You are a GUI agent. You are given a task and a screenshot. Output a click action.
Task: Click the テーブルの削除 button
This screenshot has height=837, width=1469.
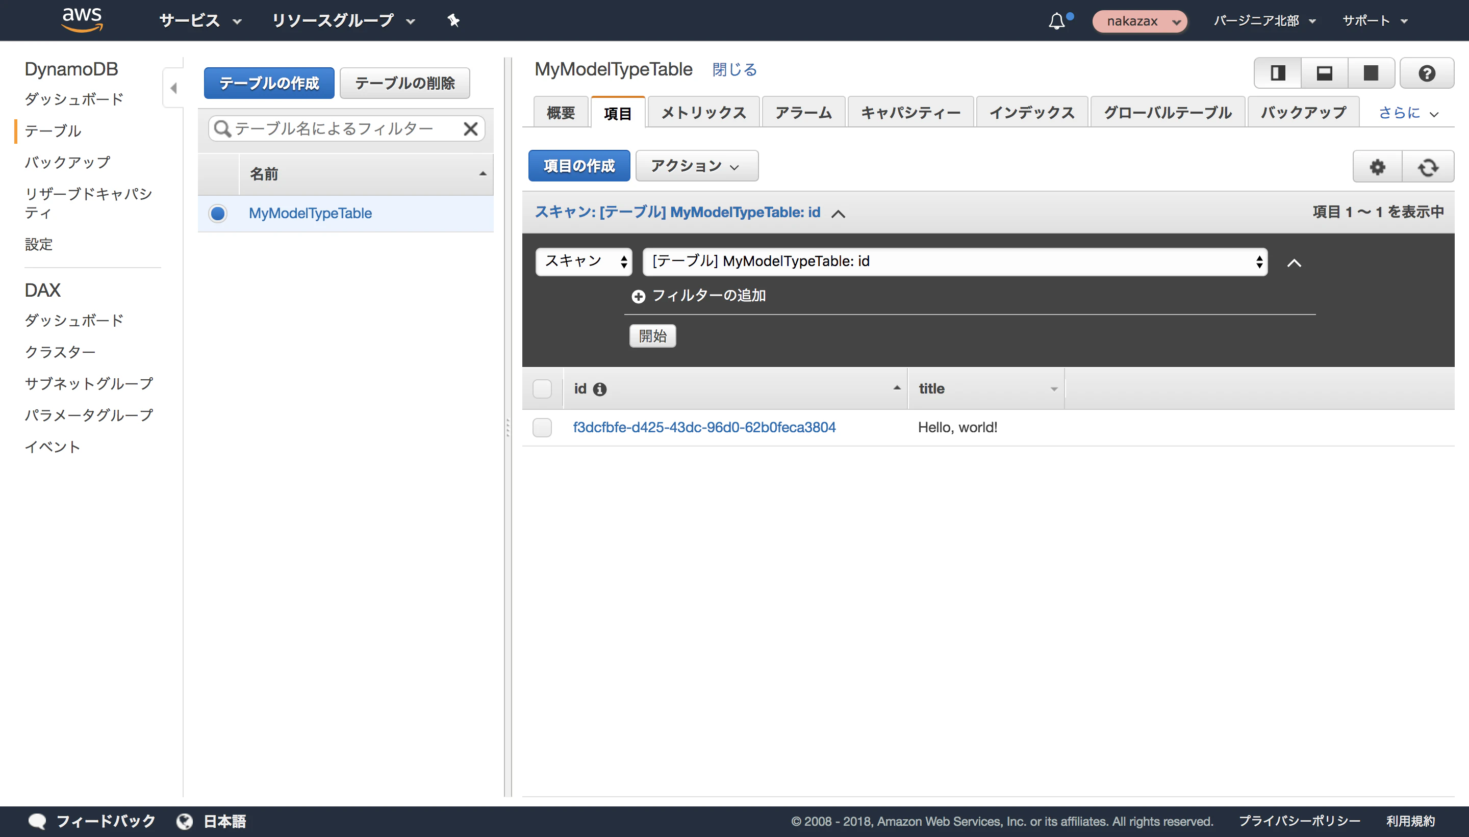(405, 84)
